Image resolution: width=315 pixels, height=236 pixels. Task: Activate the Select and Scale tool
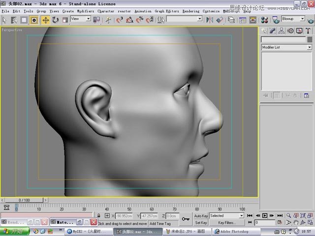tap(65, 20)
